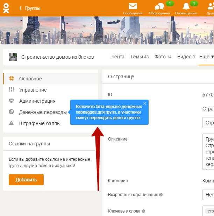Go back to Группы

30,8
